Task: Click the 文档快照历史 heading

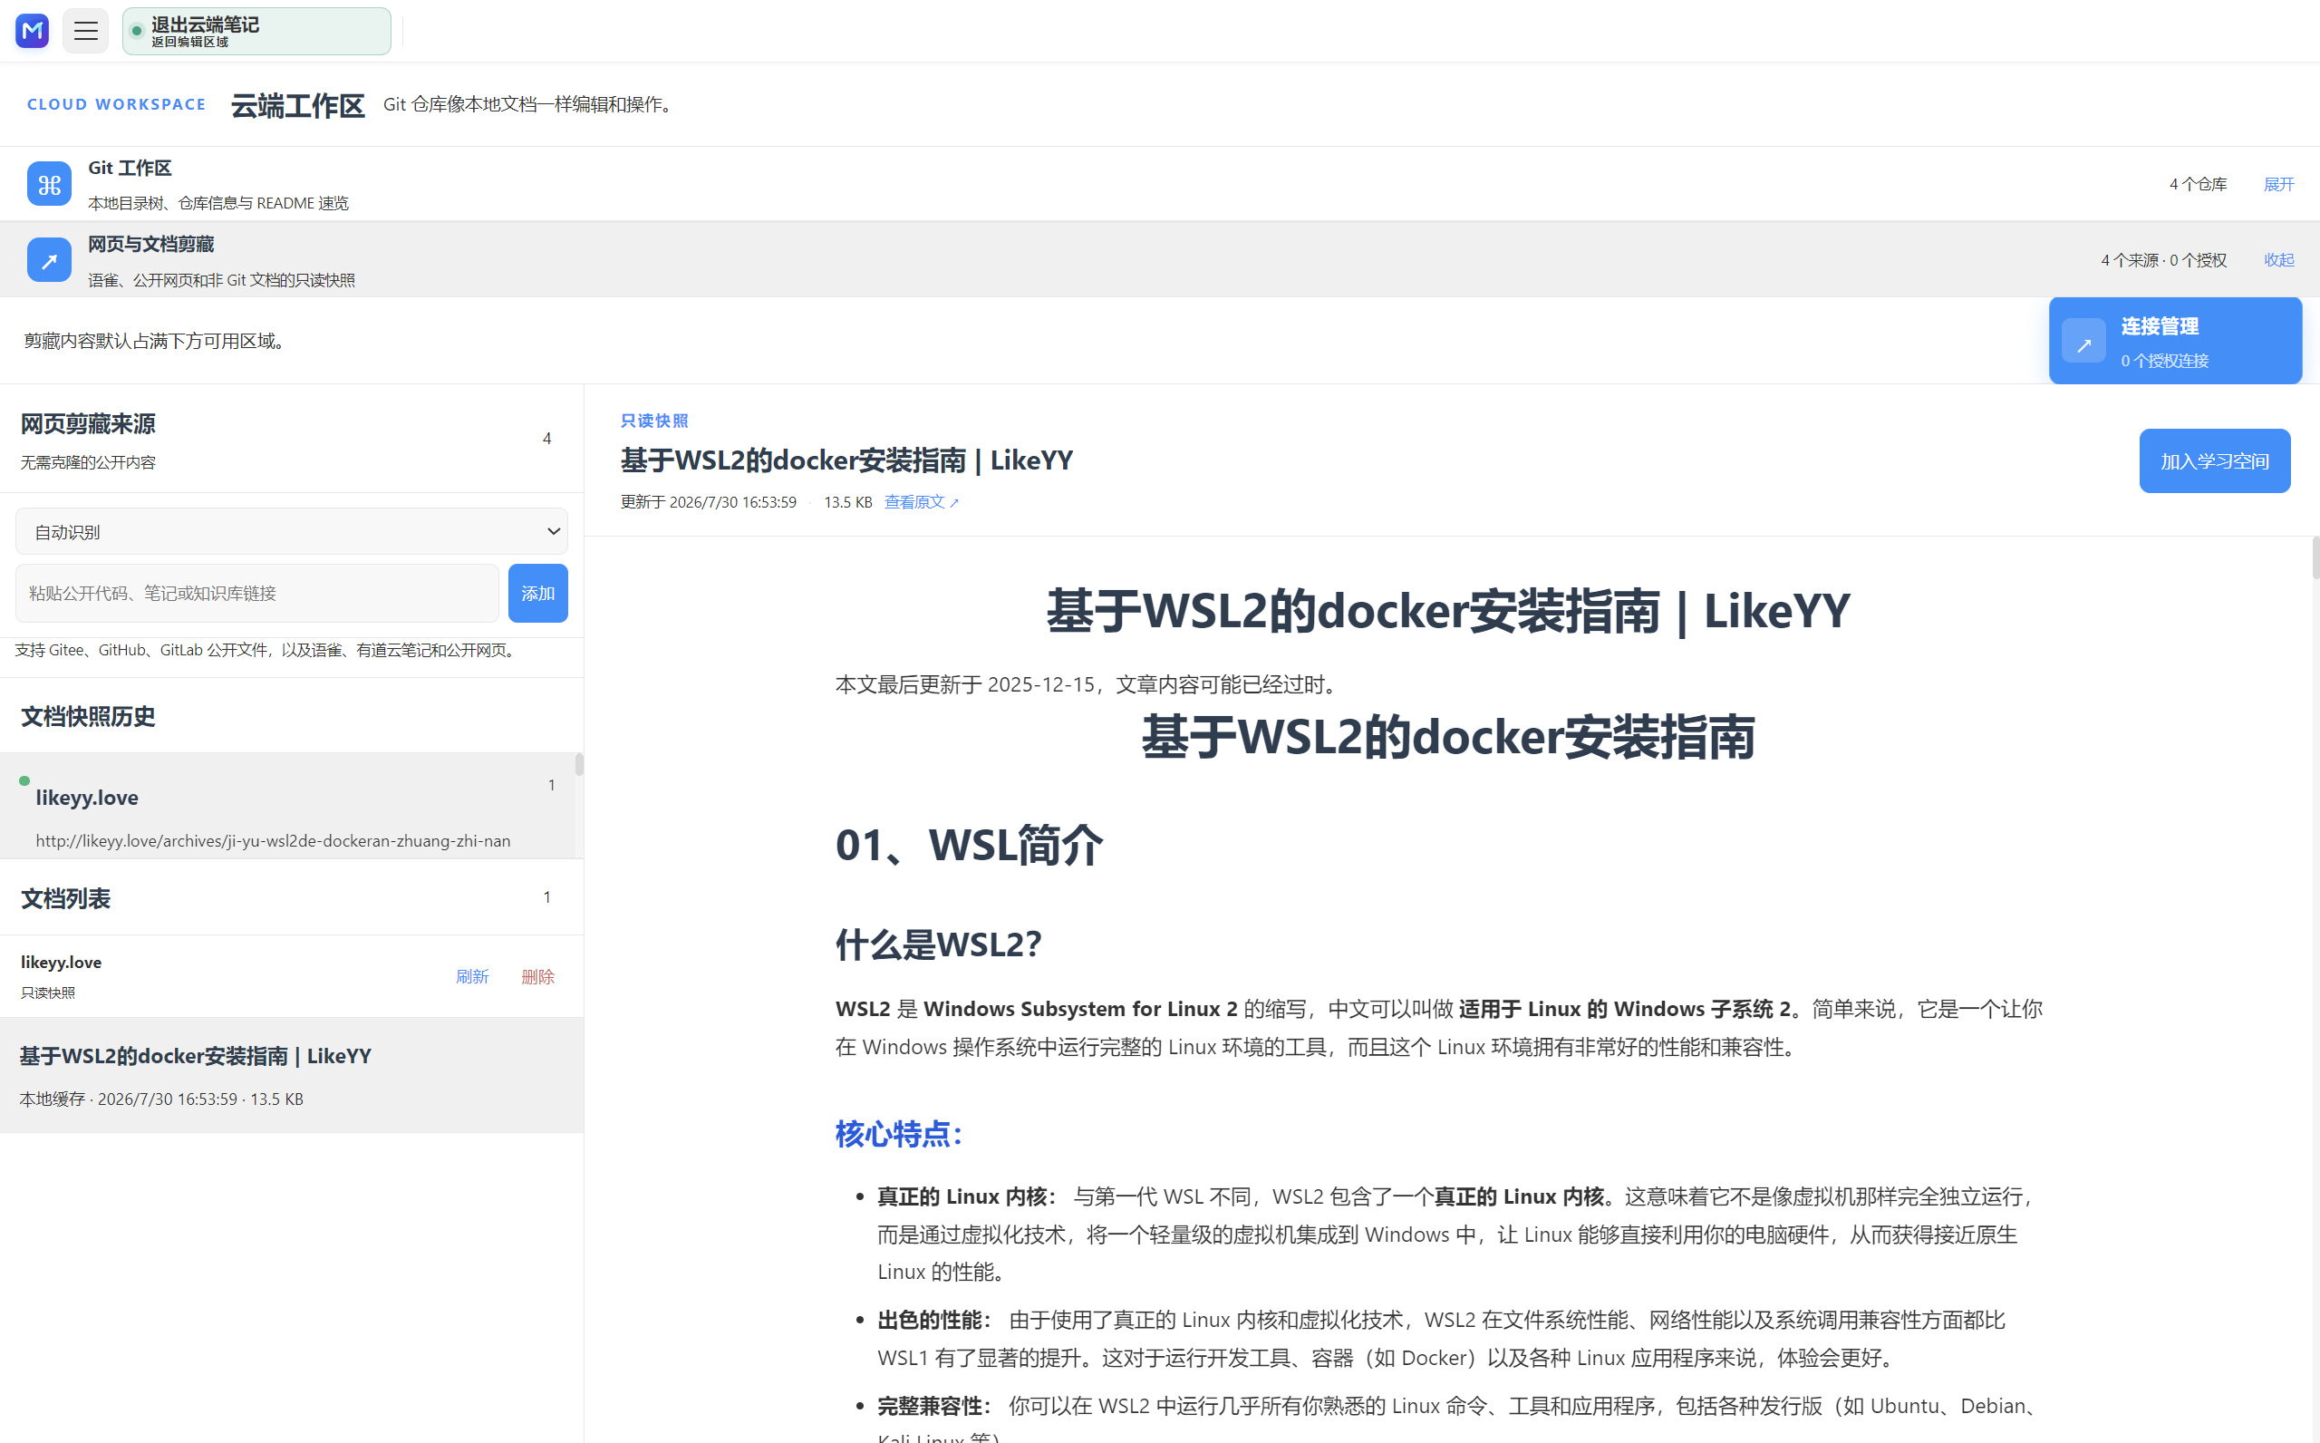Action: point(88,717)
